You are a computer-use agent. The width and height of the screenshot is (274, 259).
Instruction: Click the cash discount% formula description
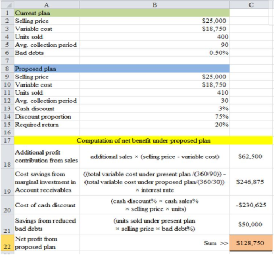pos(155,205)
